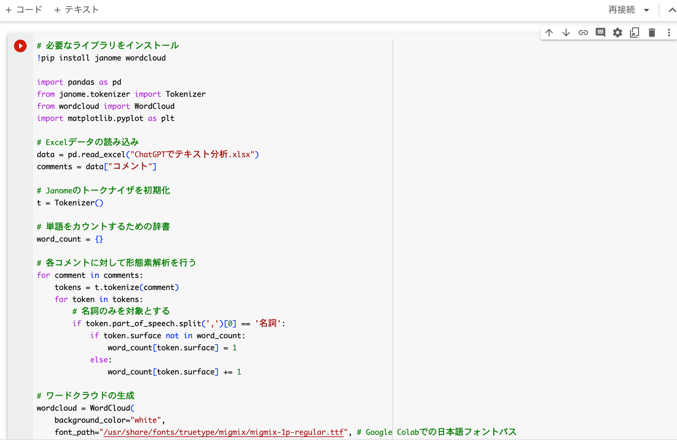Click the '# 各コメントに対して形態素解析を行う' comment

pyautogui.click(x=116, y=262)
